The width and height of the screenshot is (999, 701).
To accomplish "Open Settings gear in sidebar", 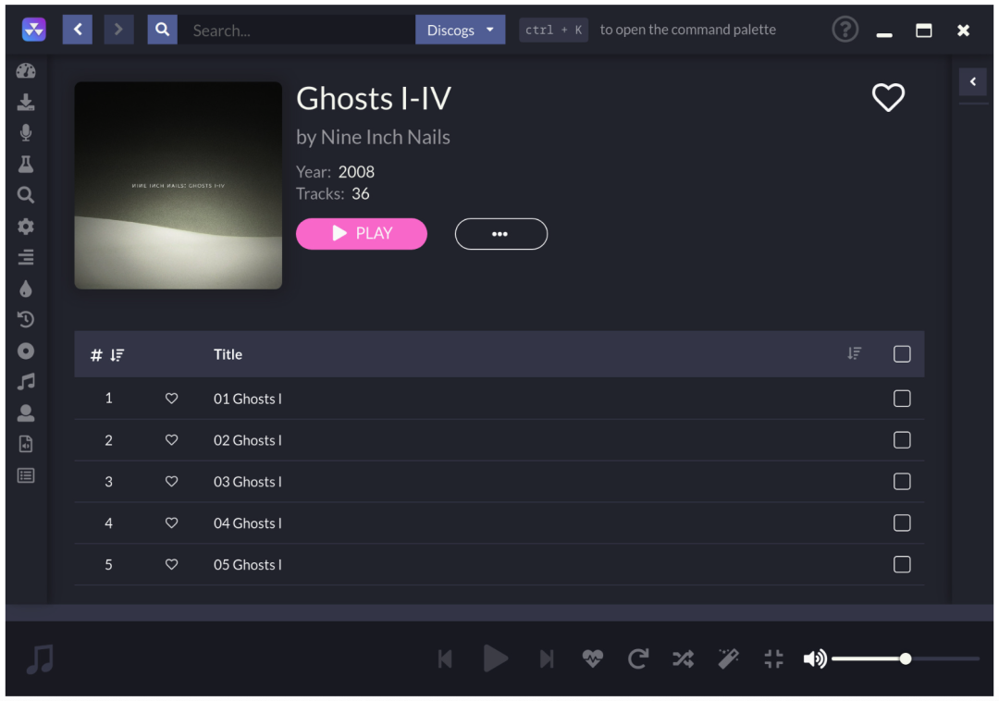I will pos(26,226).
